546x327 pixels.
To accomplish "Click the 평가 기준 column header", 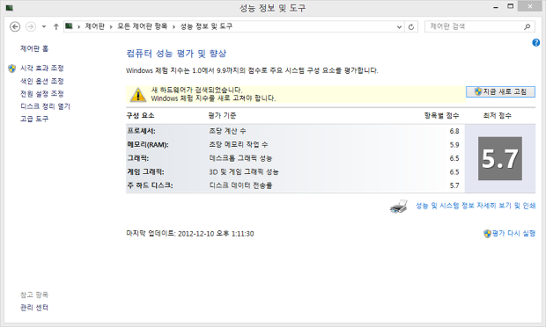I will coord(222,115).
